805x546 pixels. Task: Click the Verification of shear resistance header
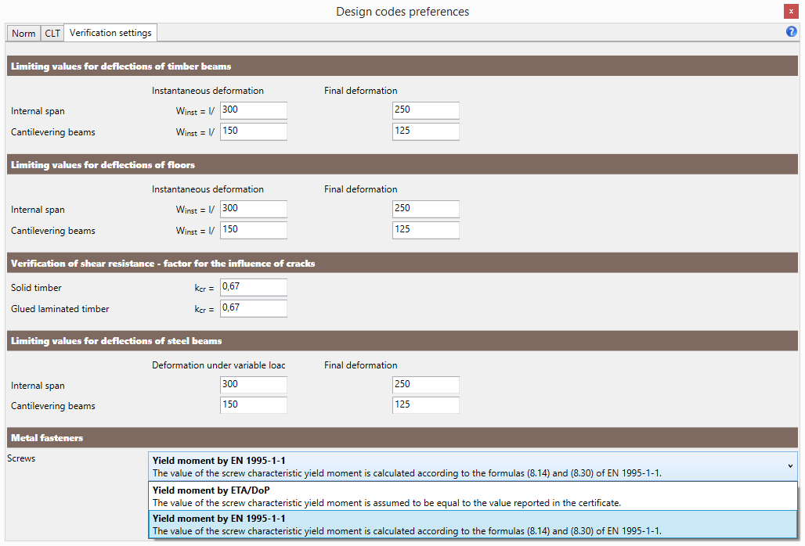pyautogui.click(x=402, y=263)
